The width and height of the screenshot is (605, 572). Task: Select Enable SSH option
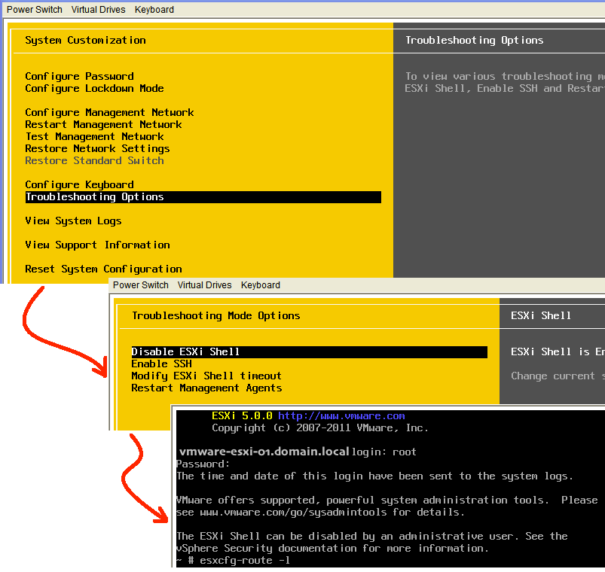(x=162, y=364)
